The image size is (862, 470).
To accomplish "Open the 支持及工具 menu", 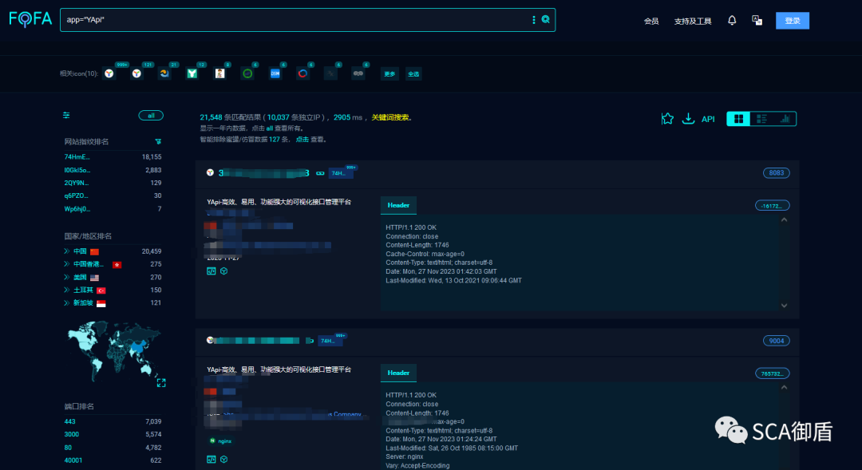I will click(x=692, y=22).
